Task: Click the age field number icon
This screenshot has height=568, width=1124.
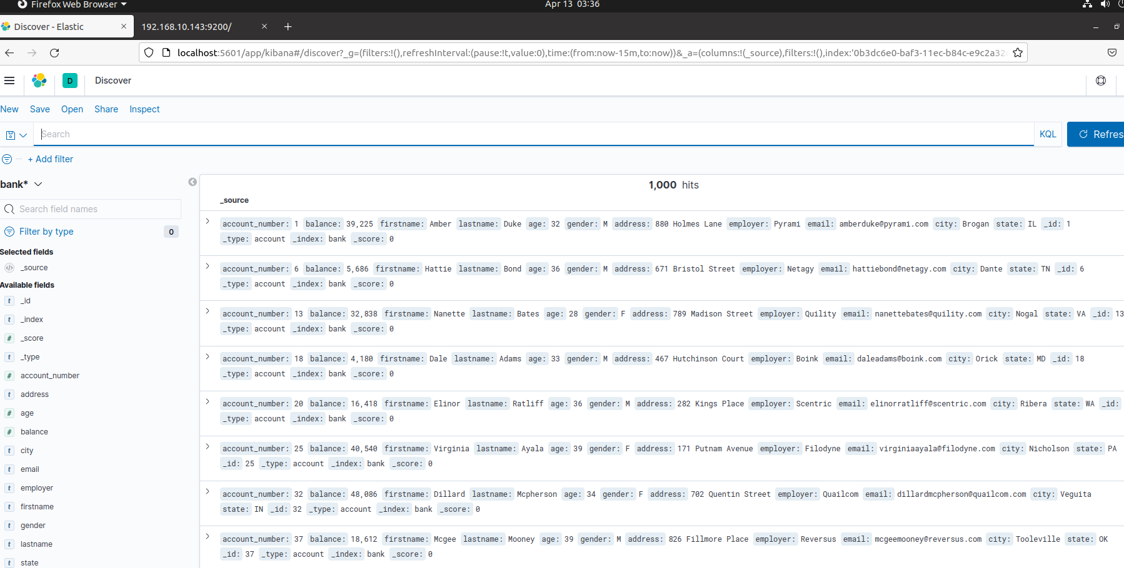Action: click(9, 413)
